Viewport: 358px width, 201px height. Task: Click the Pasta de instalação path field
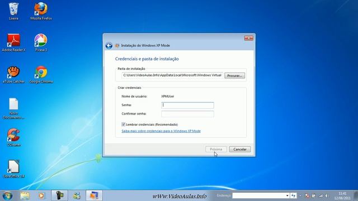click(172, 75)
